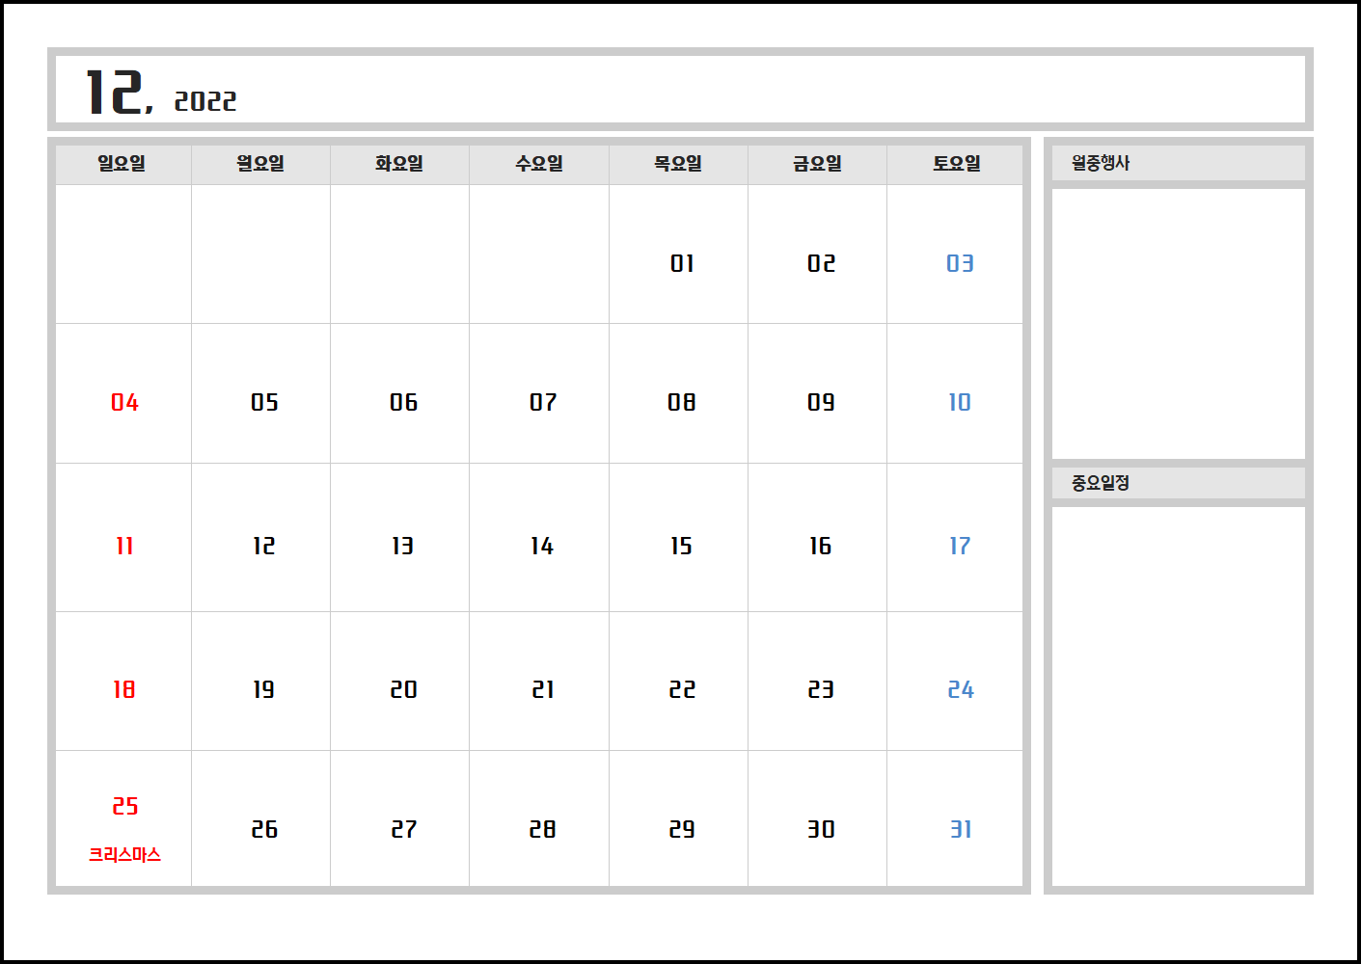Click date 29 in the last row

pyautogui.click(x=682, y=829)
